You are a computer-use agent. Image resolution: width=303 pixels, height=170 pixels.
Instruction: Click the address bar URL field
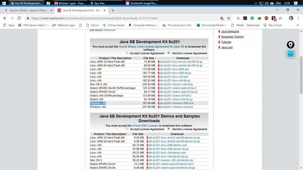[124, 18]
